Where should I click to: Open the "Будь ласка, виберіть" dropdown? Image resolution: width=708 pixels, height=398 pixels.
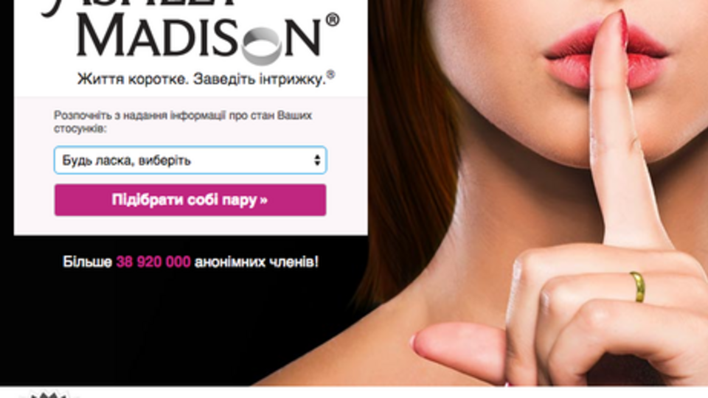190,160
